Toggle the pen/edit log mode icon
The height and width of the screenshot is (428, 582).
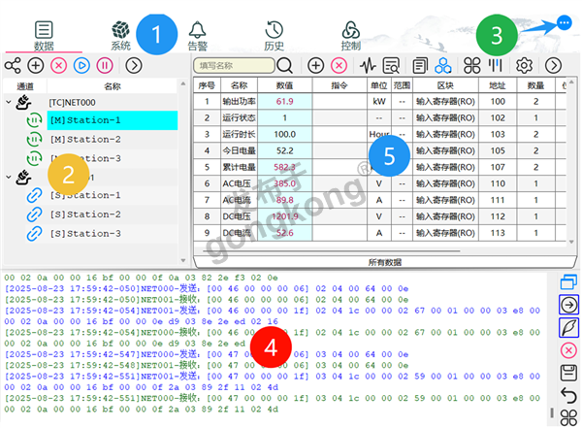point(569,327)
